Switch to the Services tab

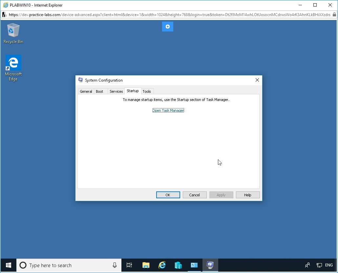click(116, 91)
